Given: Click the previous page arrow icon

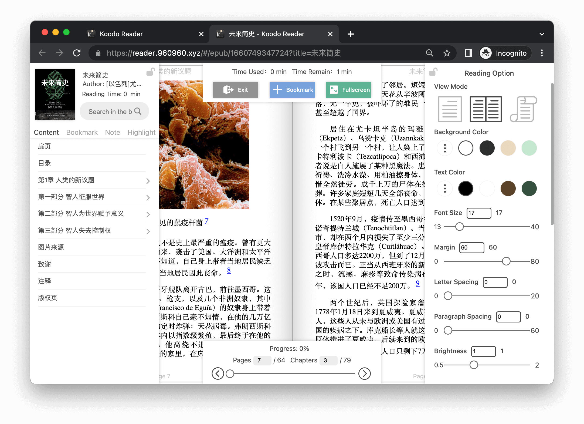Looking at the screenshot, I should (218, 373).
